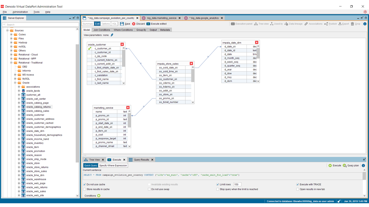Click the VQL button
The width and height of the screenshot is (369, 207).
[x=114, y=24]
